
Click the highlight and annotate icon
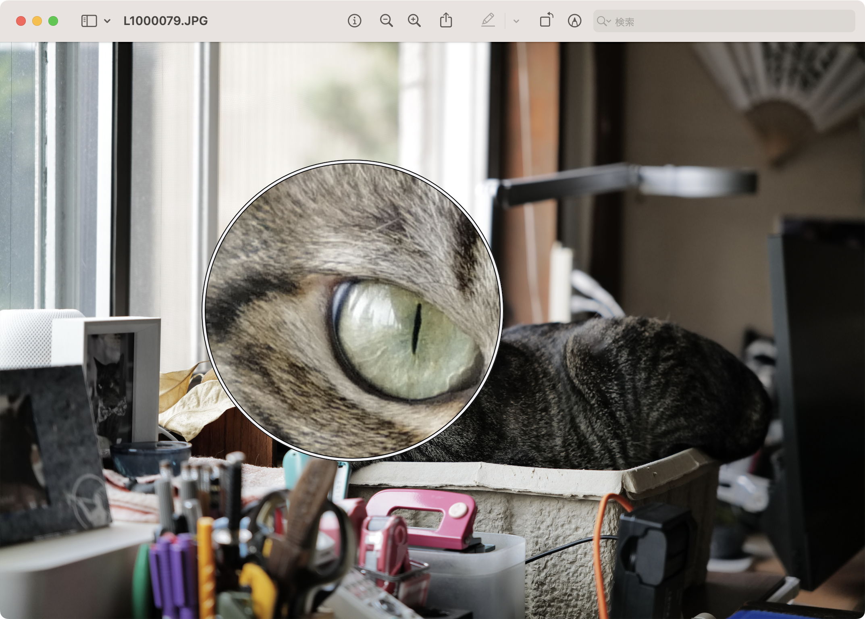574,21
